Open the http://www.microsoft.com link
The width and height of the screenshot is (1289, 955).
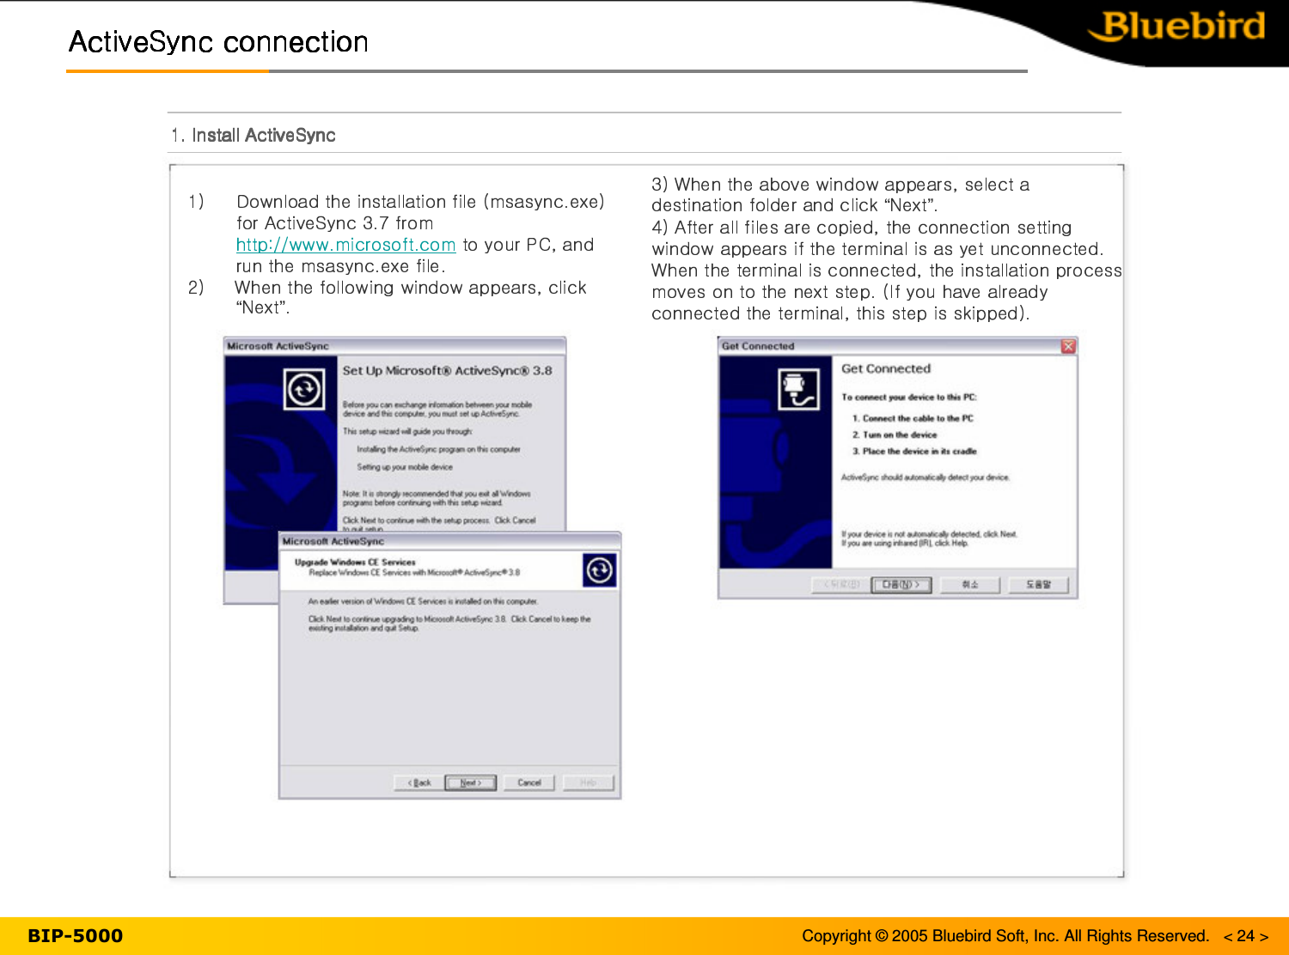point(345,245)
